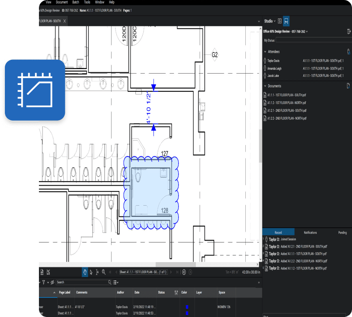Go to next page arrow

pos(171,272)
